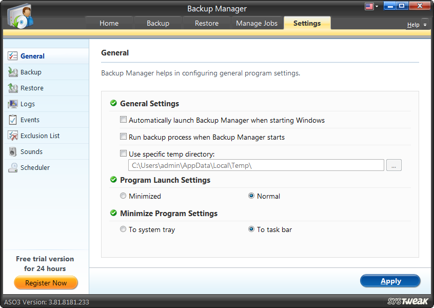Open Sounds settings from the sidebar
434x308 pixels.
click(12, 151)
